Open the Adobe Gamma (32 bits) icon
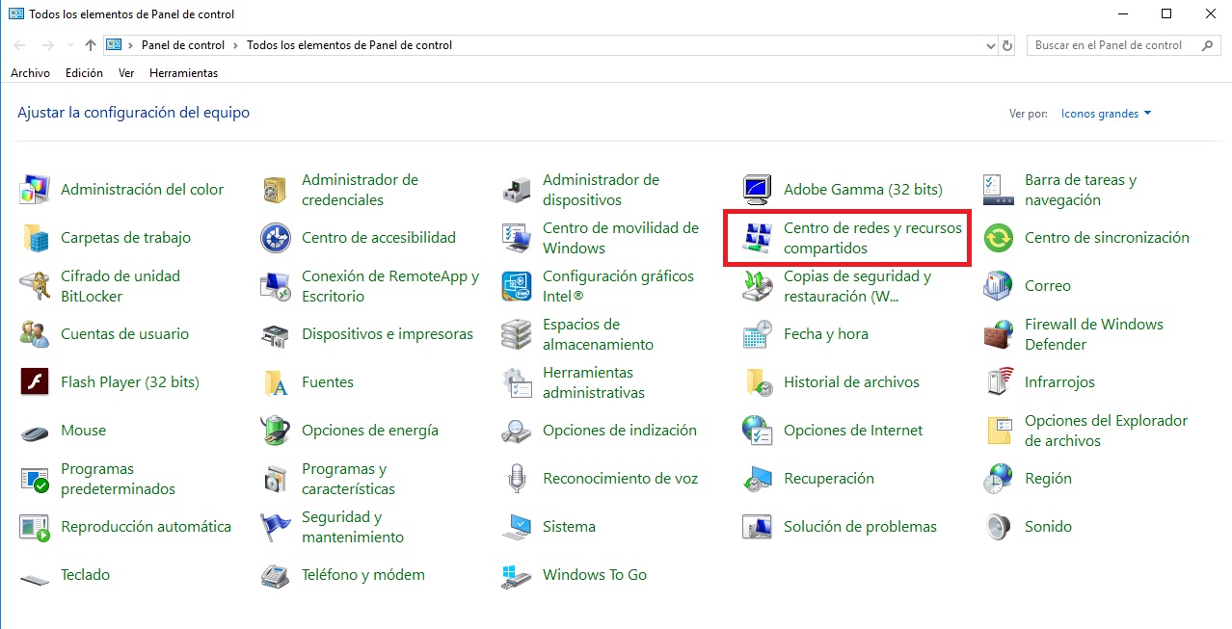Viewport: 1232px width, 629px height. (758, 190)
